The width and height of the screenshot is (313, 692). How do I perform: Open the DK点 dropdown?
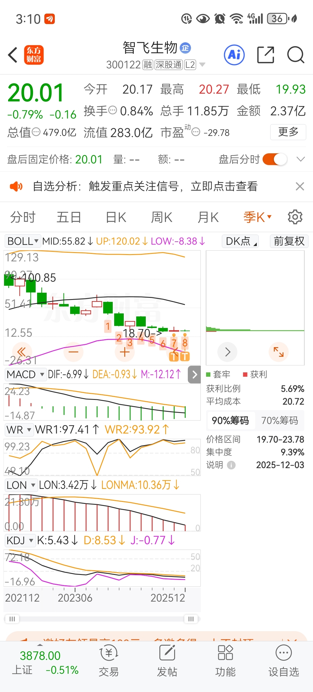click(x=240, y=241)
